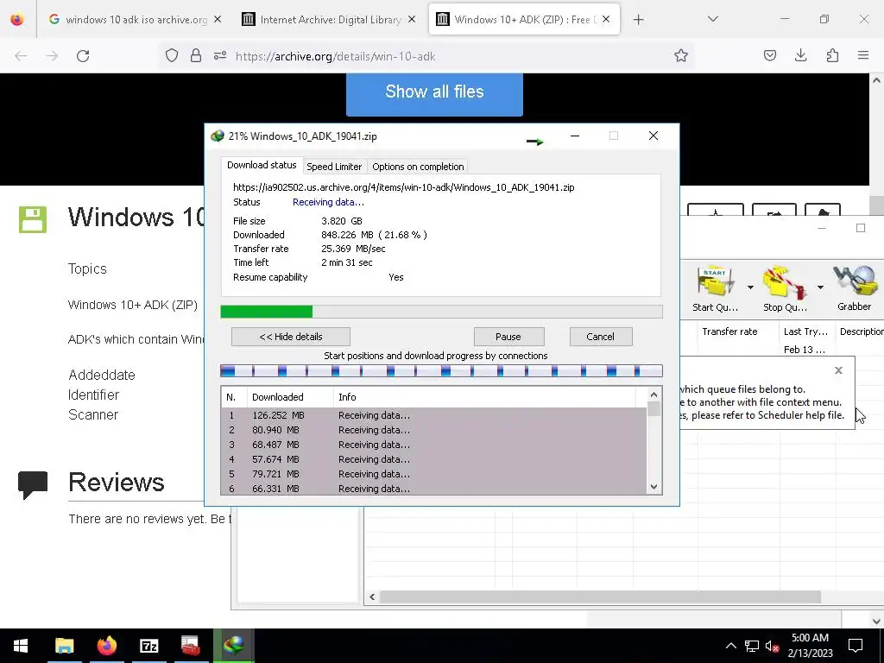The height and width of the screenshot is (663, 884).
Task: Open notification center icon
Action: coord(856,646)
